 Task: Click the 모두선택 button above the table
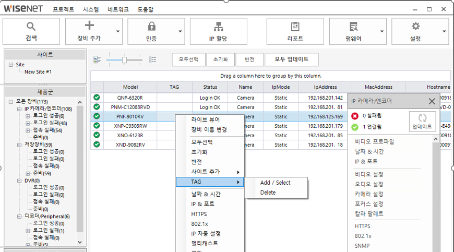pyautogui.click(x=188, y=59)
